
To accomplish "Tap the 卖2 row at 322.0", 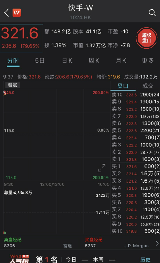I will 136,152.
